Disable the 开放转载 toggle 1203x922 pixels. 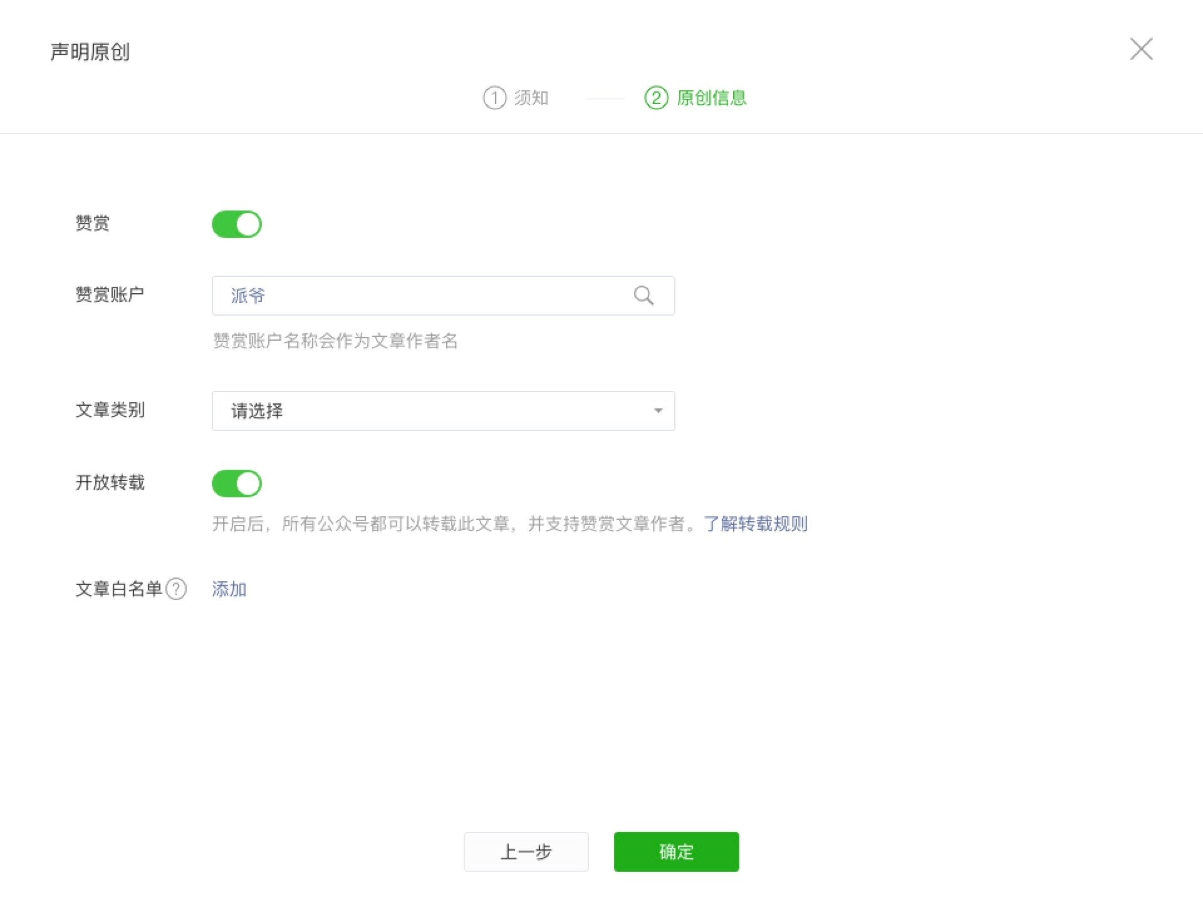click(x=237, y=484)
